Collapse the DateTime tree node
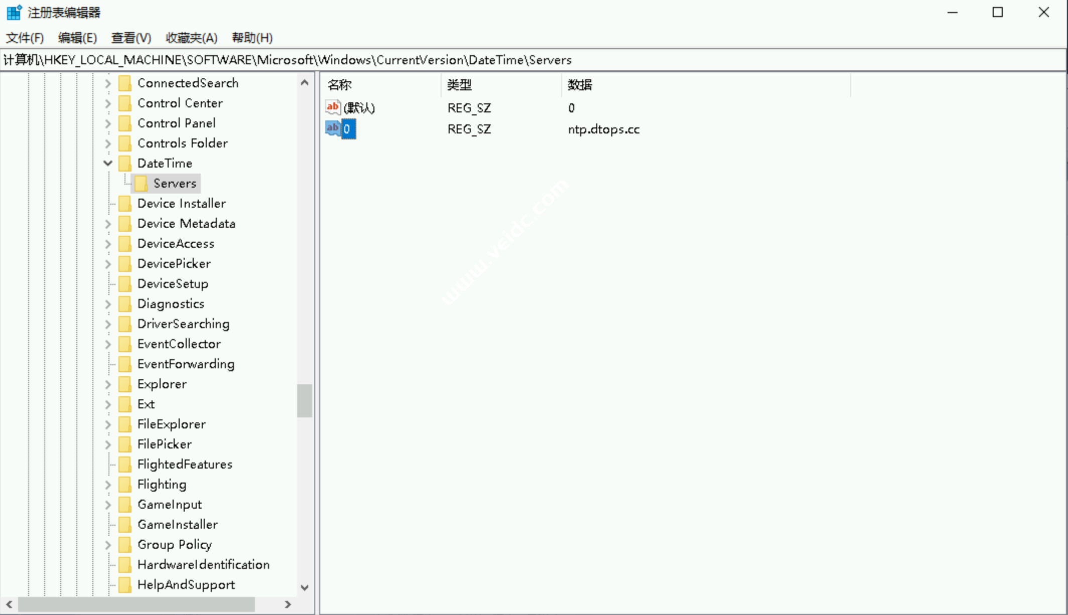Screen dimensions: 1068x615 click(x=107, y=164)
